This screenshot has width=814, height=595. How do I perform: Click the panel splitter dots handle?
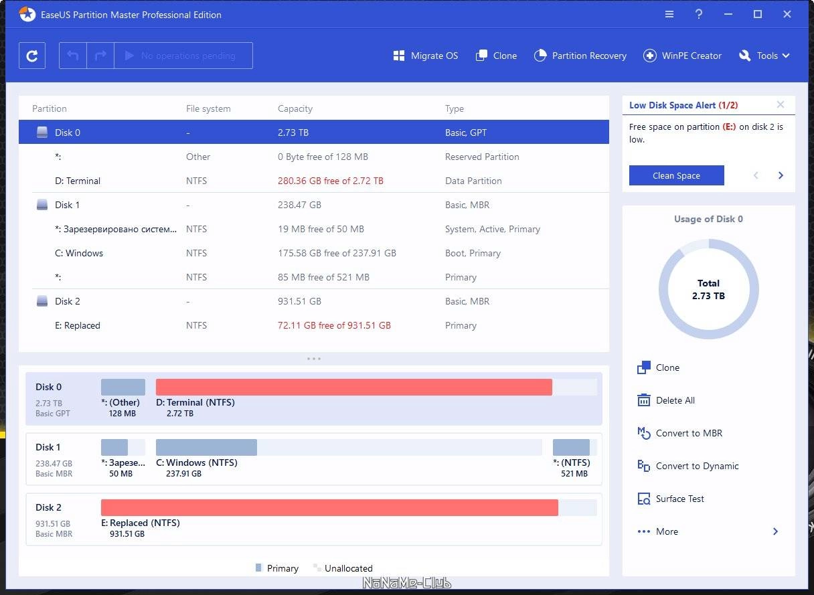(314, 359)
